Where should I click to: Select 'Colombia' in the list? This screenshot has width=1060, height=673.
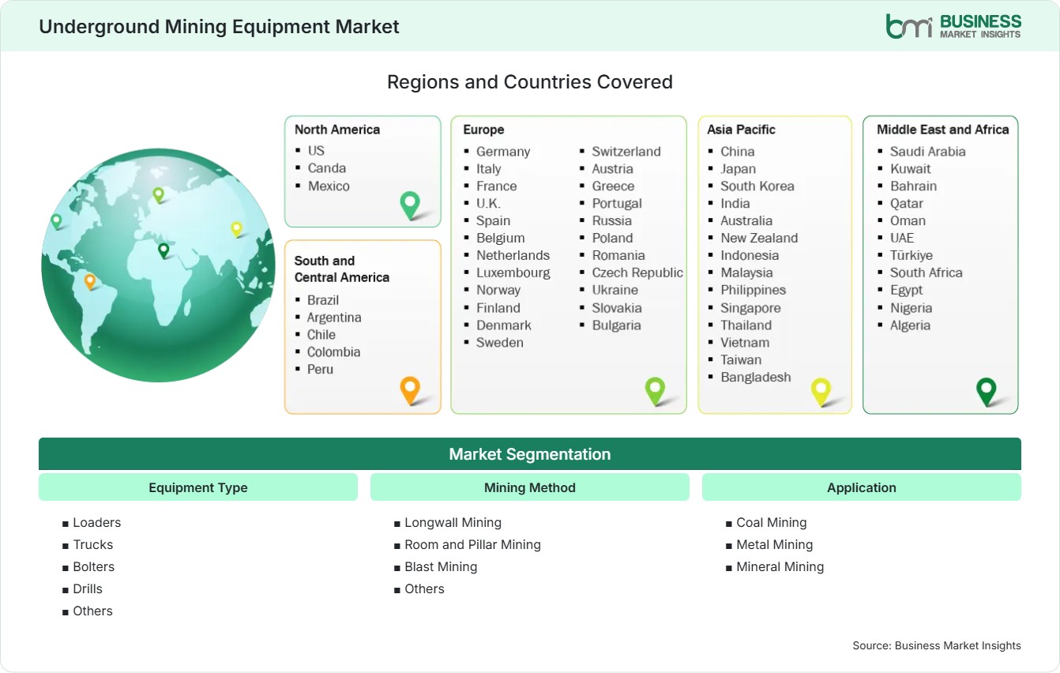point(334,352)
